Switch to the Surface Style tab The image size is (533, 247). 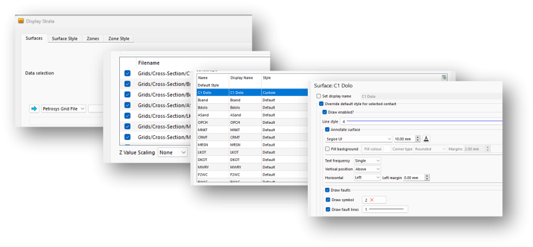click(65, 39)
